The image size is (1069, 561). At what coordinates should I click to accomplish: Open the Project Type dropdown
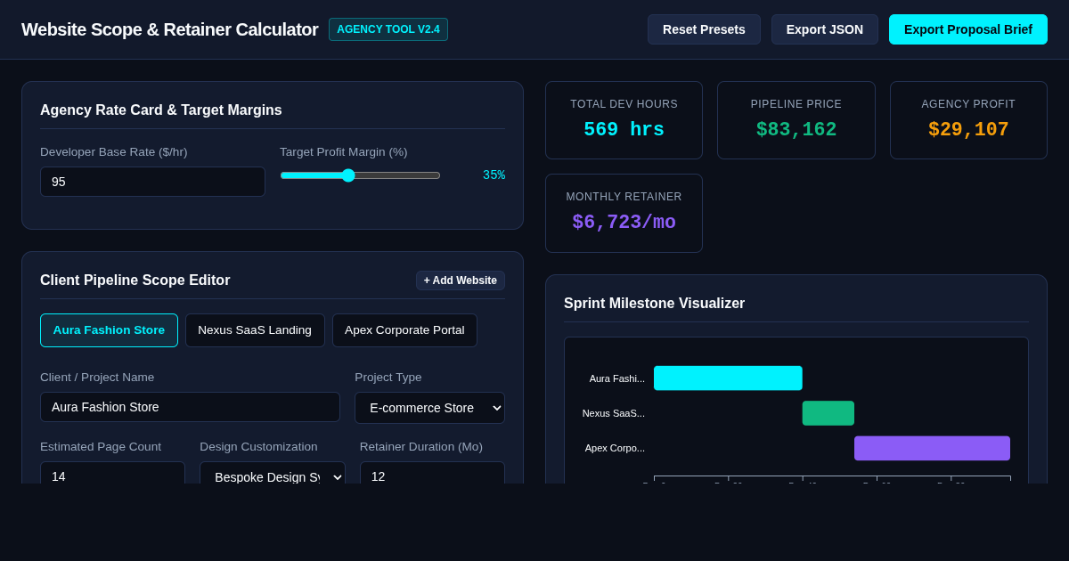(x=429, y=408)
